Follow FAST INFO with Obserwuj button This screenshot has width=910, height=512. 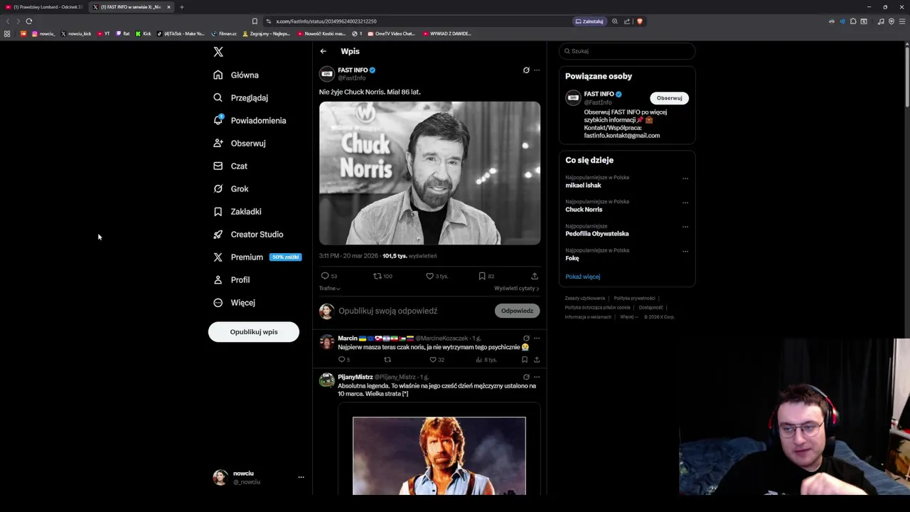pos(669,98)
